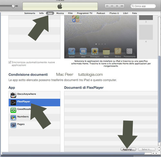Switch to album list view icon

click(x=112, y=6)
